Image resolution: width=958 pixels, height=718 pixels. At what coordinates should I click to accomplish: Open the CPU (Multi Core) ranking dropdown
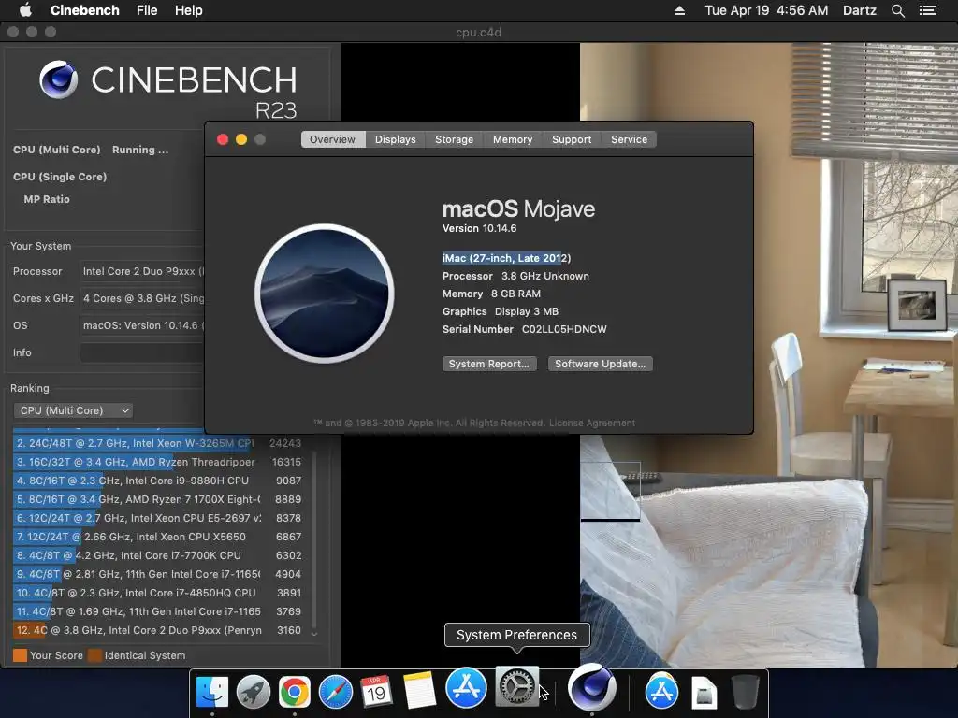pos(73,410)
